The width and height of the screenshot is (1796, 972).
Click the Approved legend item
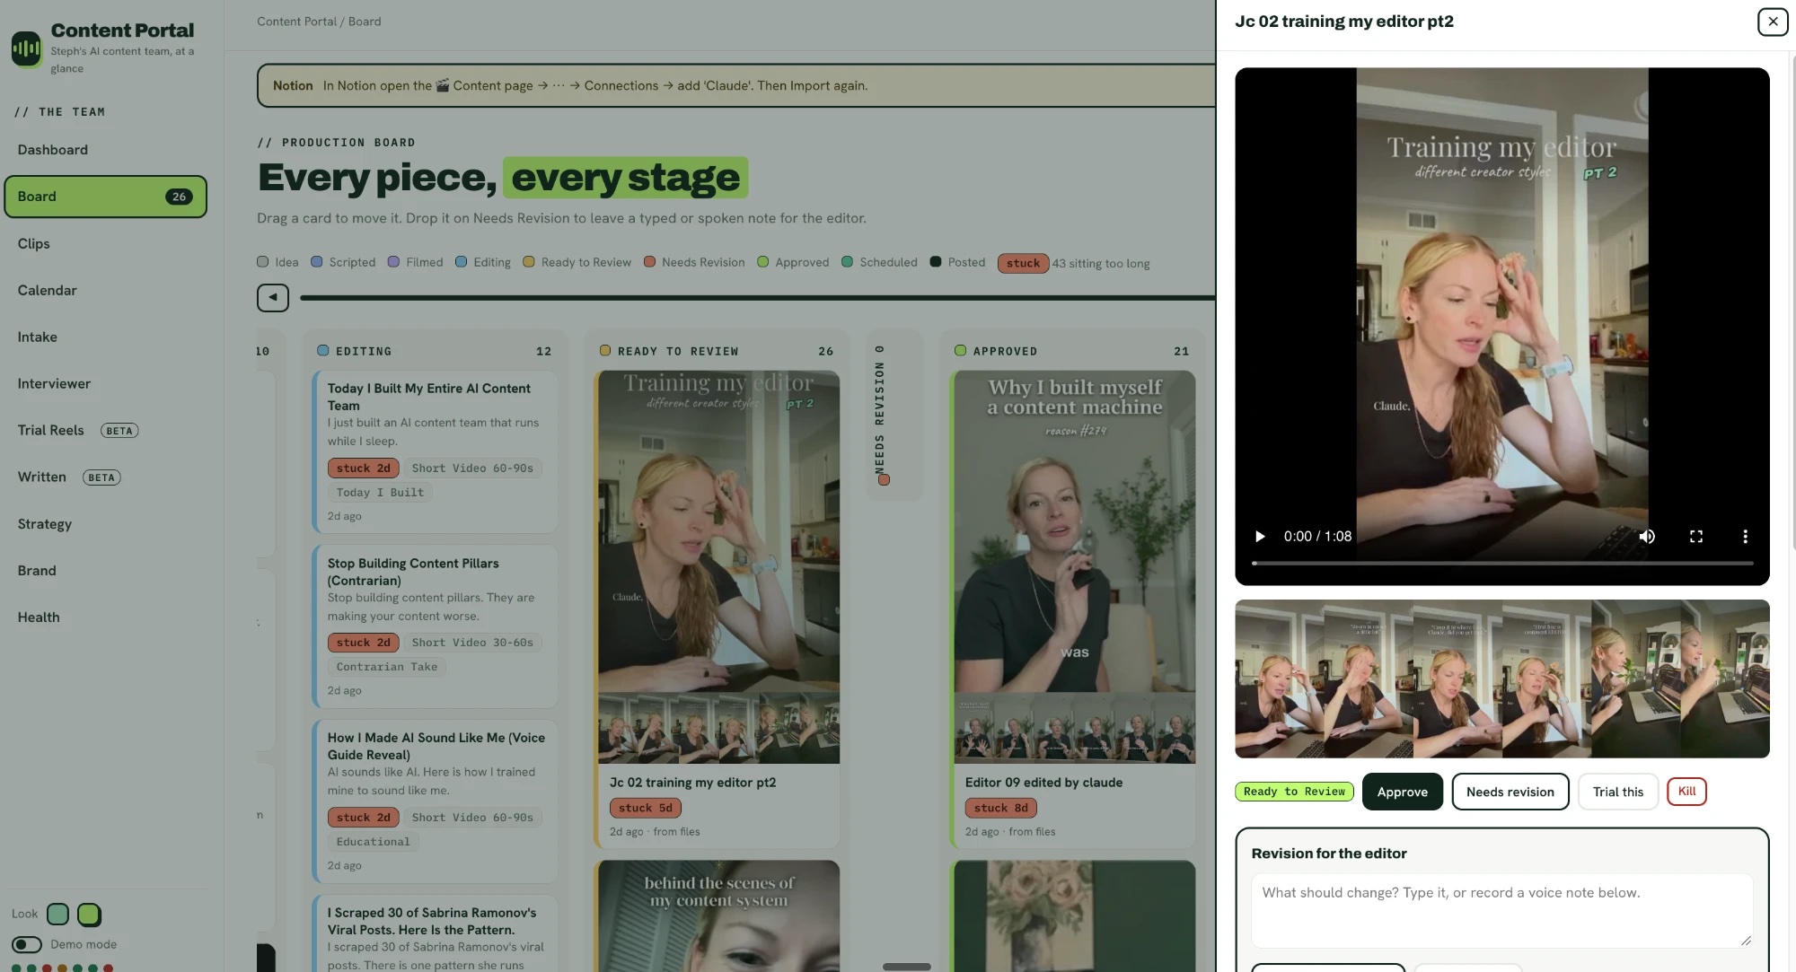[x=793, y=262]
